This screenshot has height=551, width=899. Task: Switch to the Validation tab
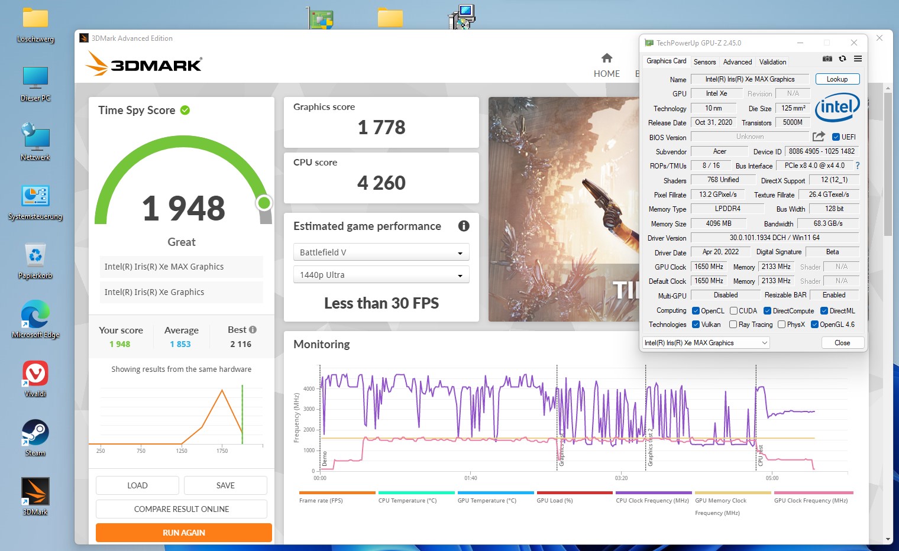[772, 61]
